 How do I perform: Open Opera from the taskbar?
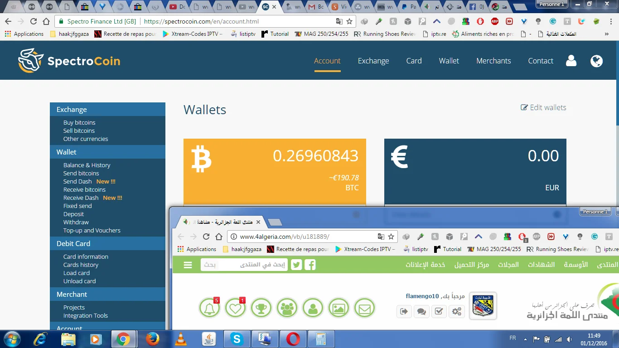tap(293, 339)
